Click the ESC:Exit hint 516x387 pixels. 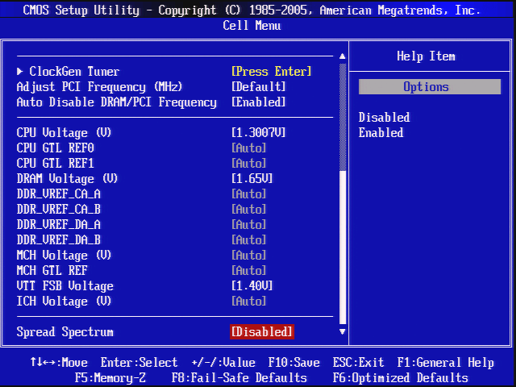[x=358, y=362]
